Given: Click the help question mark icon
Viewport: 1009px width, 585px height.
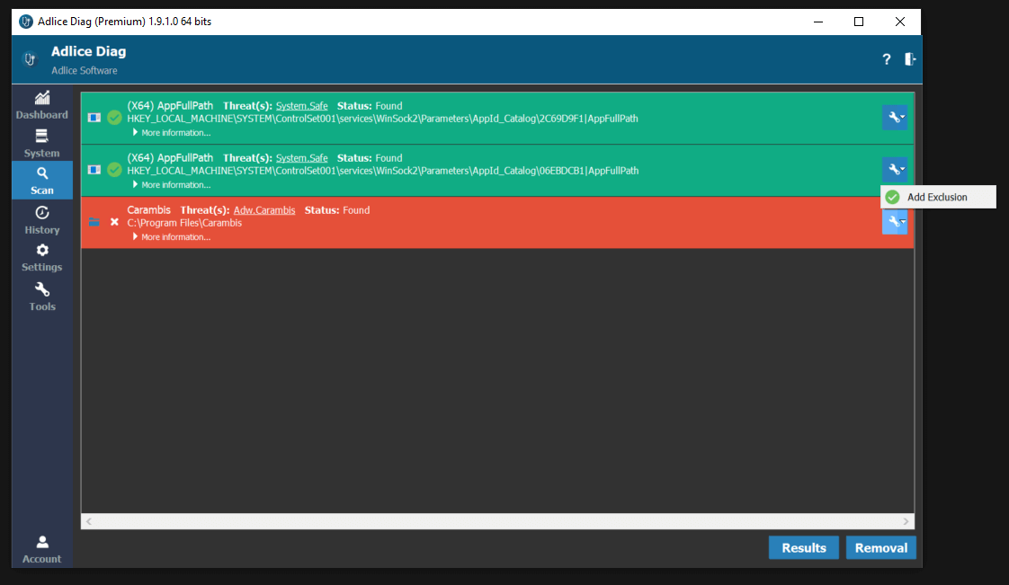Looking at the screenshot, I should click(886, 59).
